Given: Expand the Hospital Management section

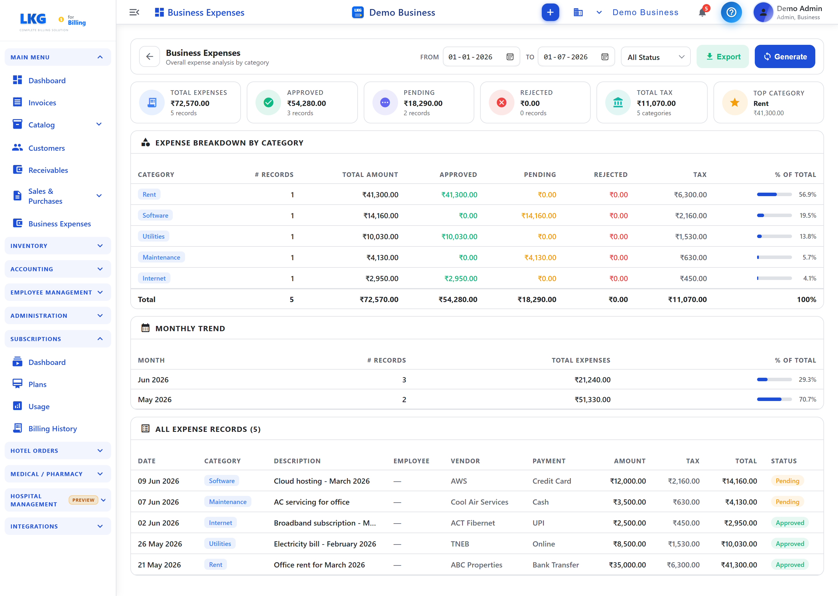Looking at the screenshot, I should (58, 500).
